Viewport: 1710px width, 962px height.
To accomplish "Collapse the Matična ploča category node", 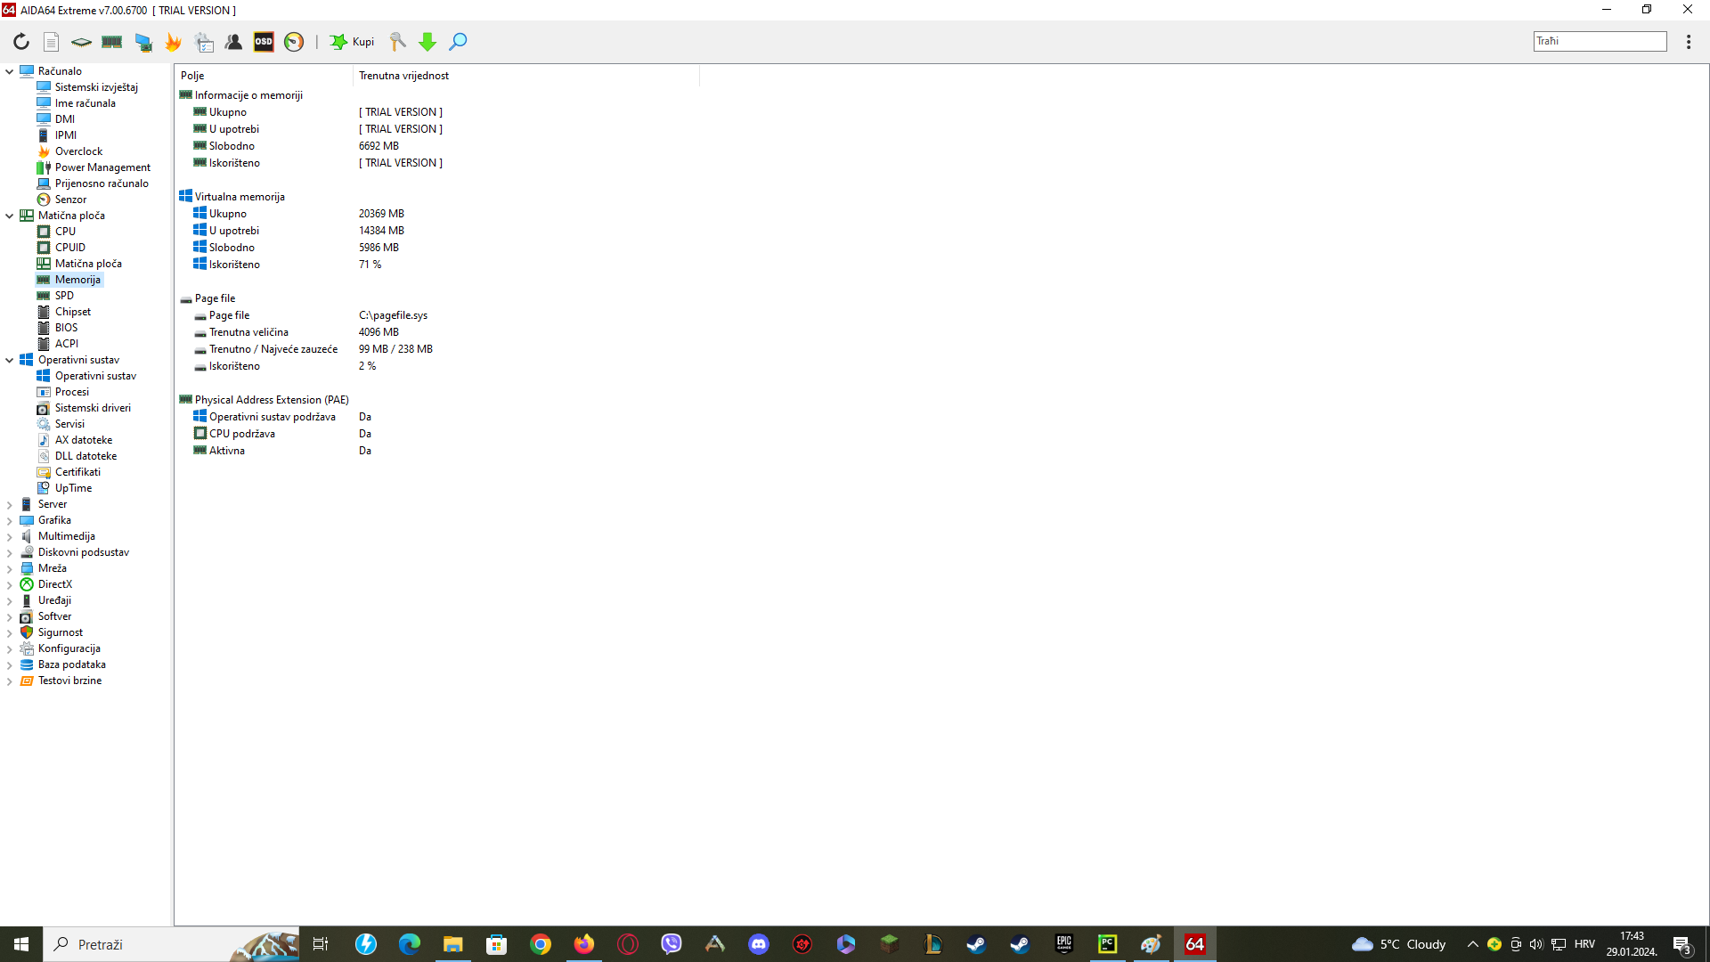I will coord(10,216).
